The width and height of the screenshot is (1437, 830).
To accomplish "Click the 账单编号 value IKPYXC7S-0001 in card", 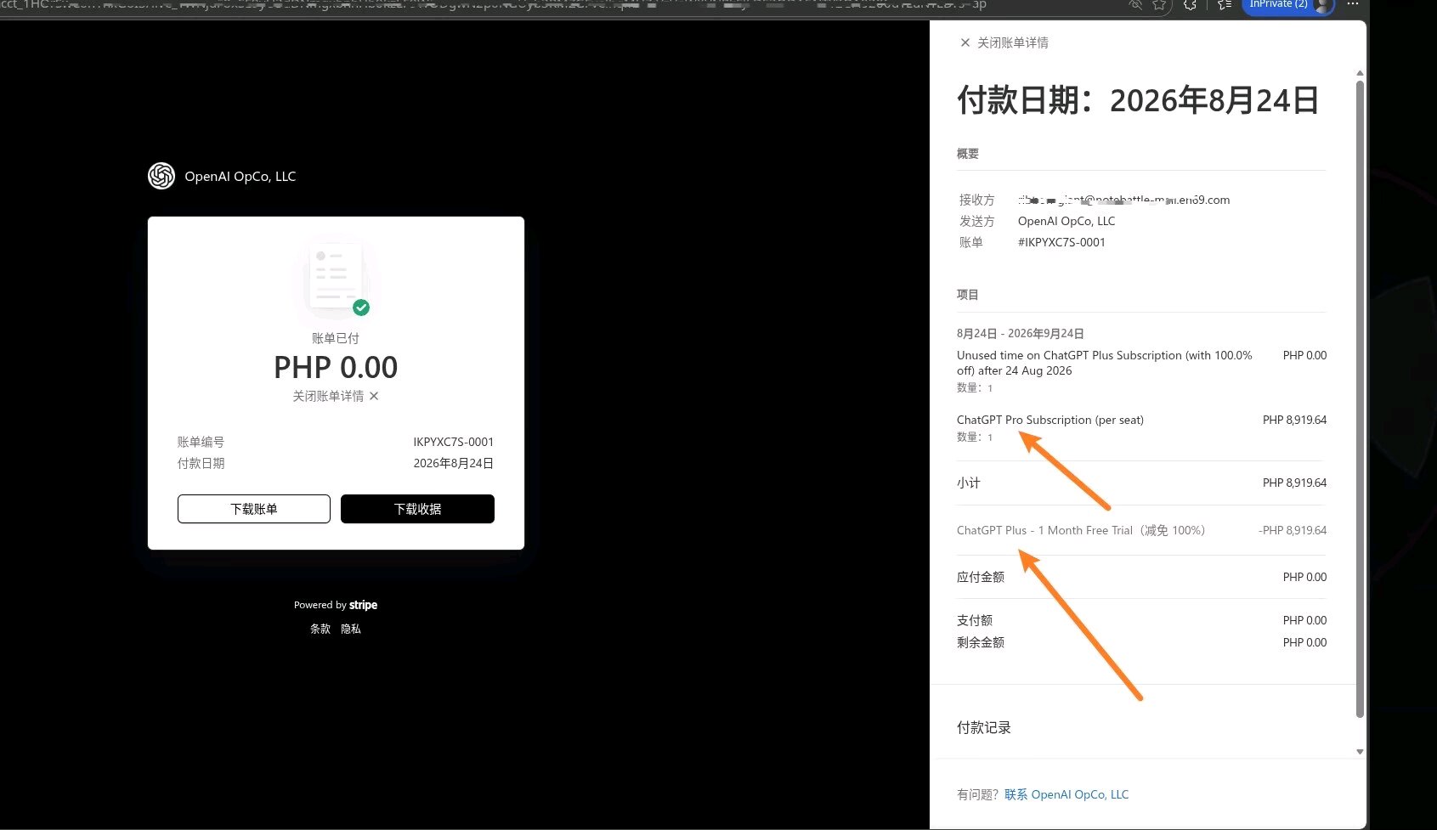I will 454,442.
